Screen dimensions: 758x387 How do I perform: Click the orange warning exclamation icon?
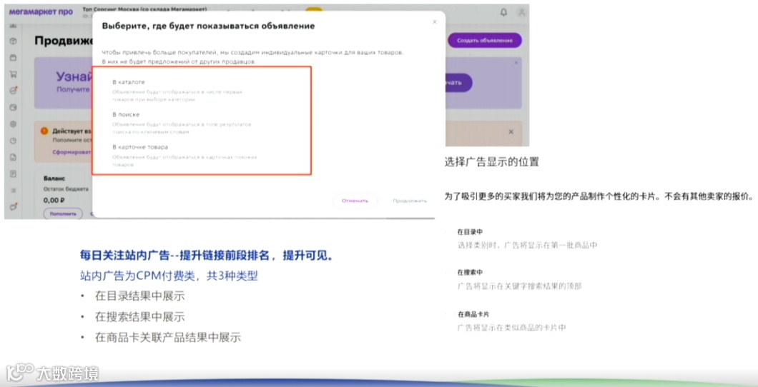click(x=44, y=131)
